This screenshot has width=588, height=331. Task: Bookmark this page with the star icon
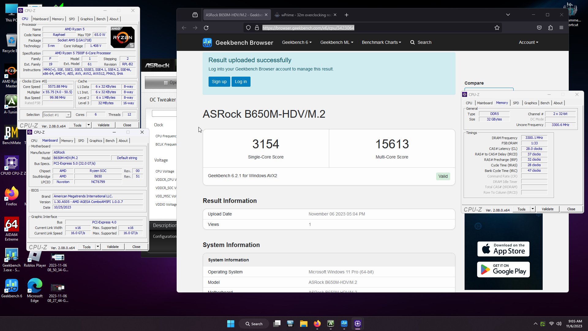[497, 28]
